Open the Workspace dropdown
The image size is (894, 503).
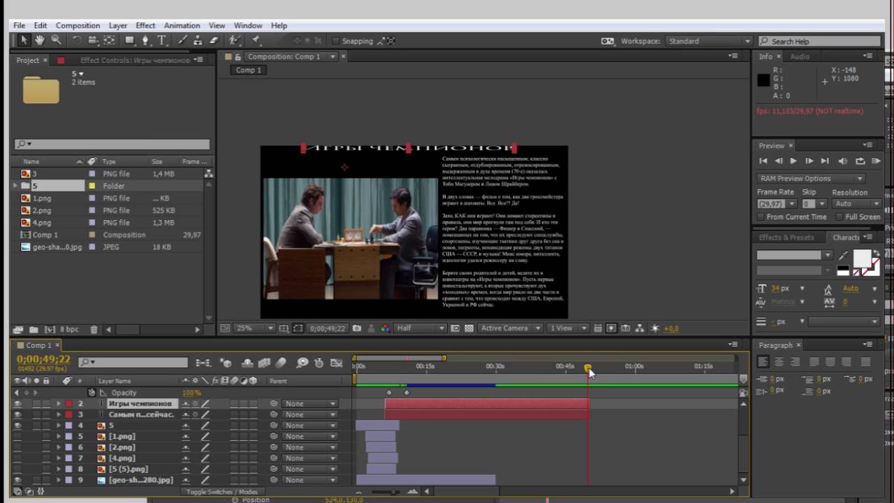pyautogui.click(x=709, y=41)
